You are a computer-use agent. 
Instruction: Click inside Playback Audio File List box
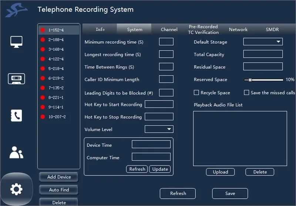coord(240,139)
